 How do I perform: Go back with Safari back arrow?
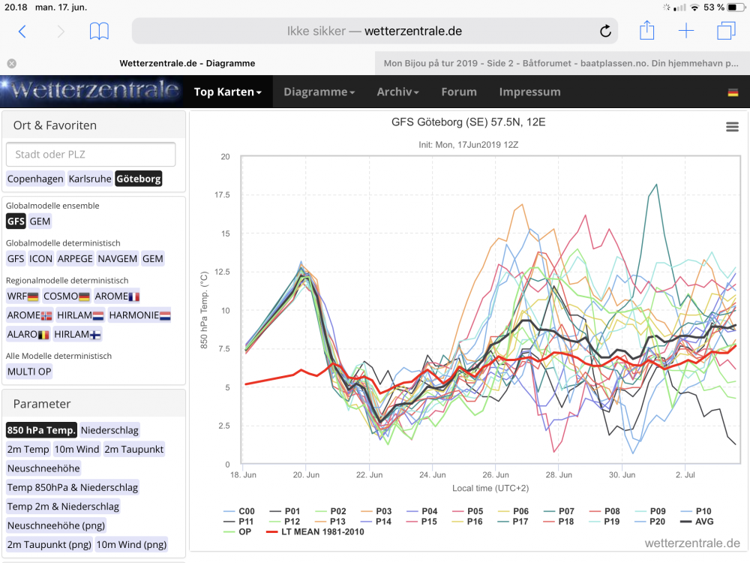click(22, 32)
